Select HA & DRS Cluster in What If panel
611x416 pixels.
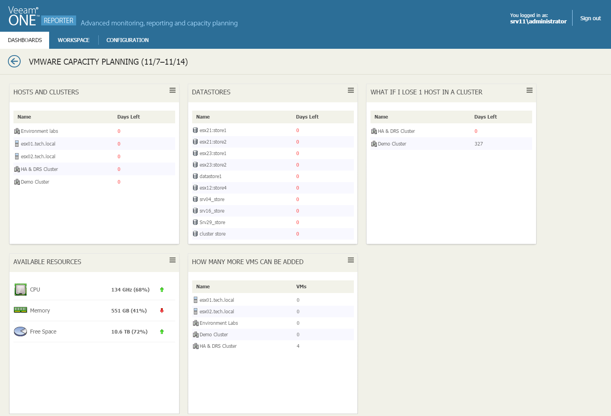[x=451, y=131]
